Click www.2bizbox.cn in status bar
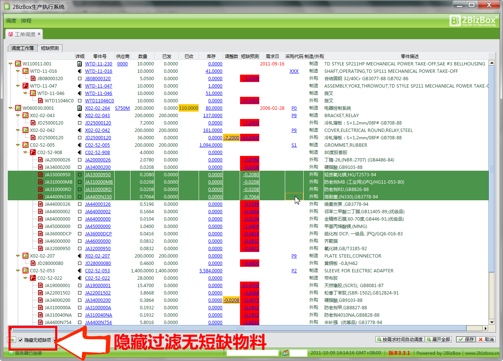503x361 pixels. (482, 353)
